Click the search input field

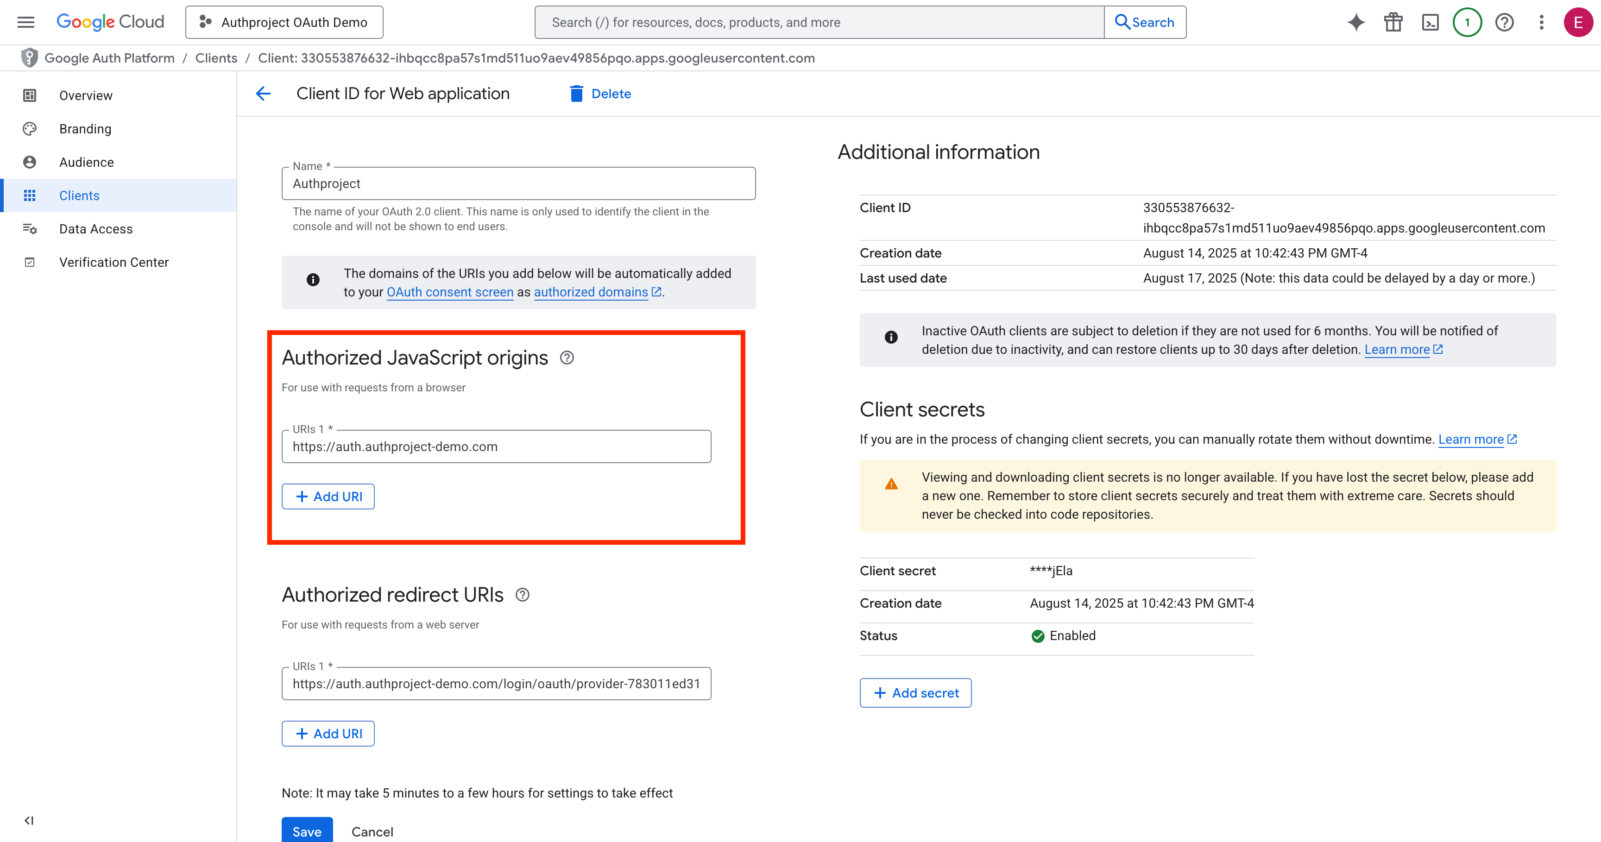(819, 22)
